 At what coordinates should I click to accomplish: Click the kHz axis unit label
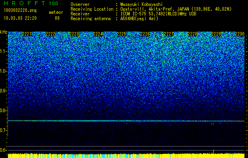(x=4, y=32)
